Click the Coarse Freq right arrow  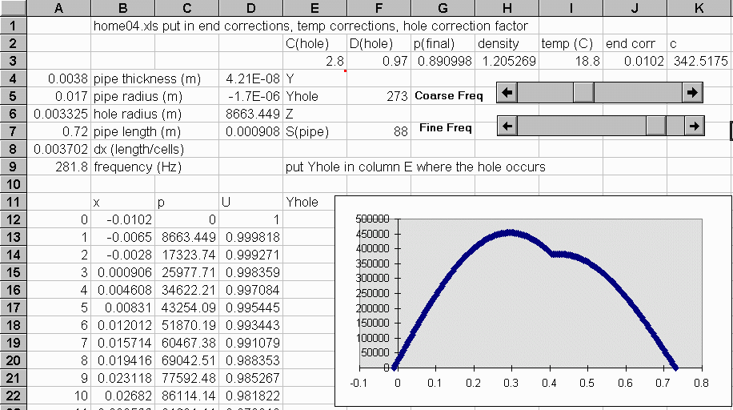693,93
